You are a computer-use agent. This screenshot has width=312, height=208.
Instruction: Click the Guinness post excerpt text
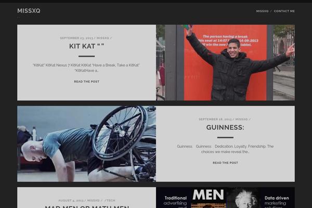pyautogui.click(x=225, y=149)
